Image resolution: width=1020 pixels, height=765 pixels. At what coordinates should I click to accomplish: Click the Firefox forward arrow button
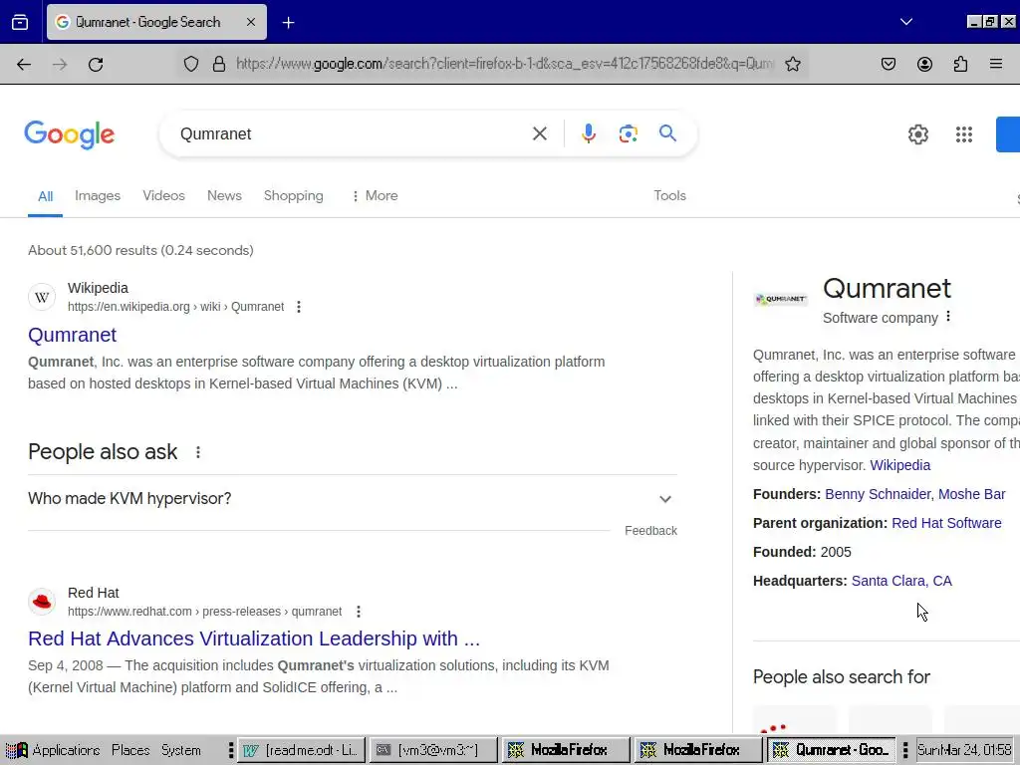tap(60, 64)
